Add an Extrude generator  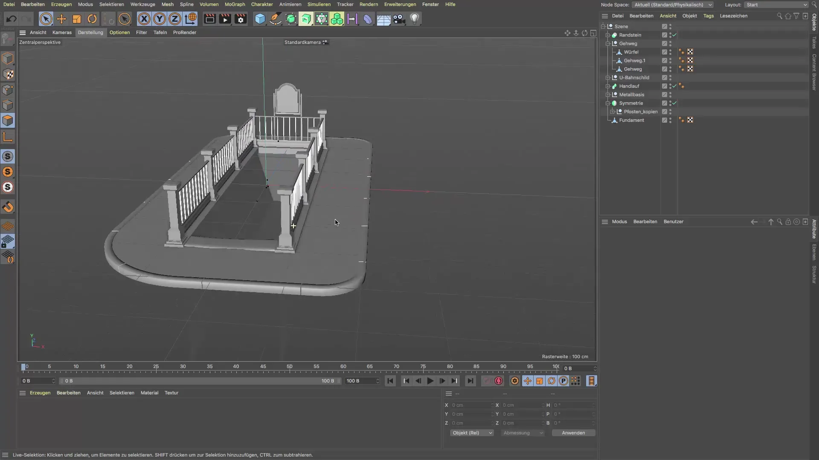(x=306, y=19)
